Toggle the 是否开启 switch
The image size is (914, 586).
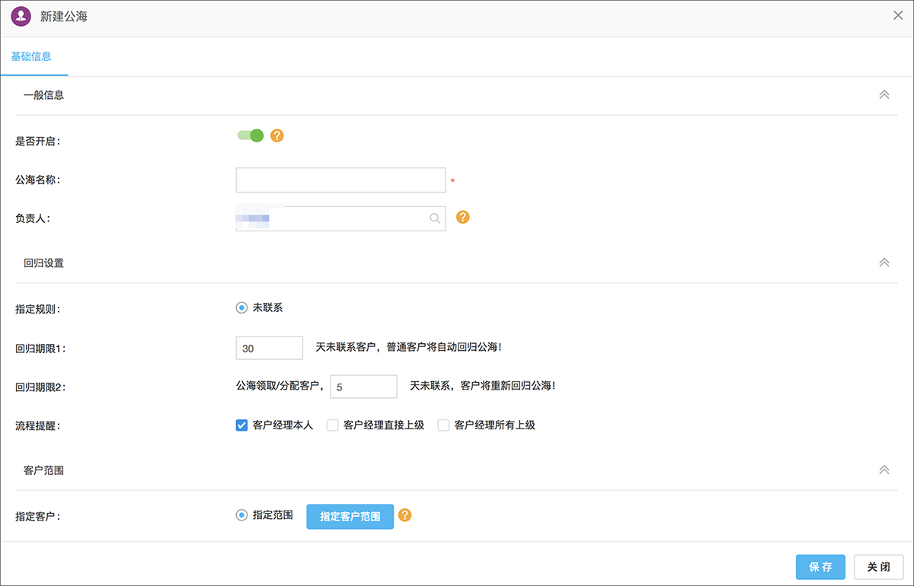point(250,135)
